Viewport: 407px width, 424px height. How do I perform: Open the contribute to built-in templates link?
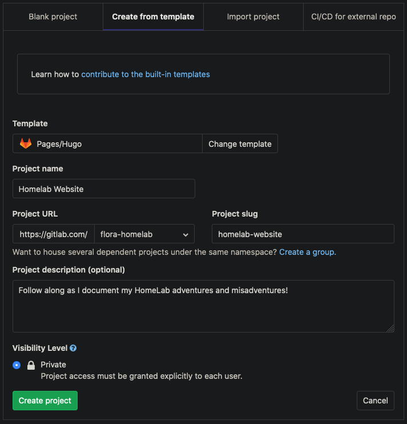click(146, 74)
